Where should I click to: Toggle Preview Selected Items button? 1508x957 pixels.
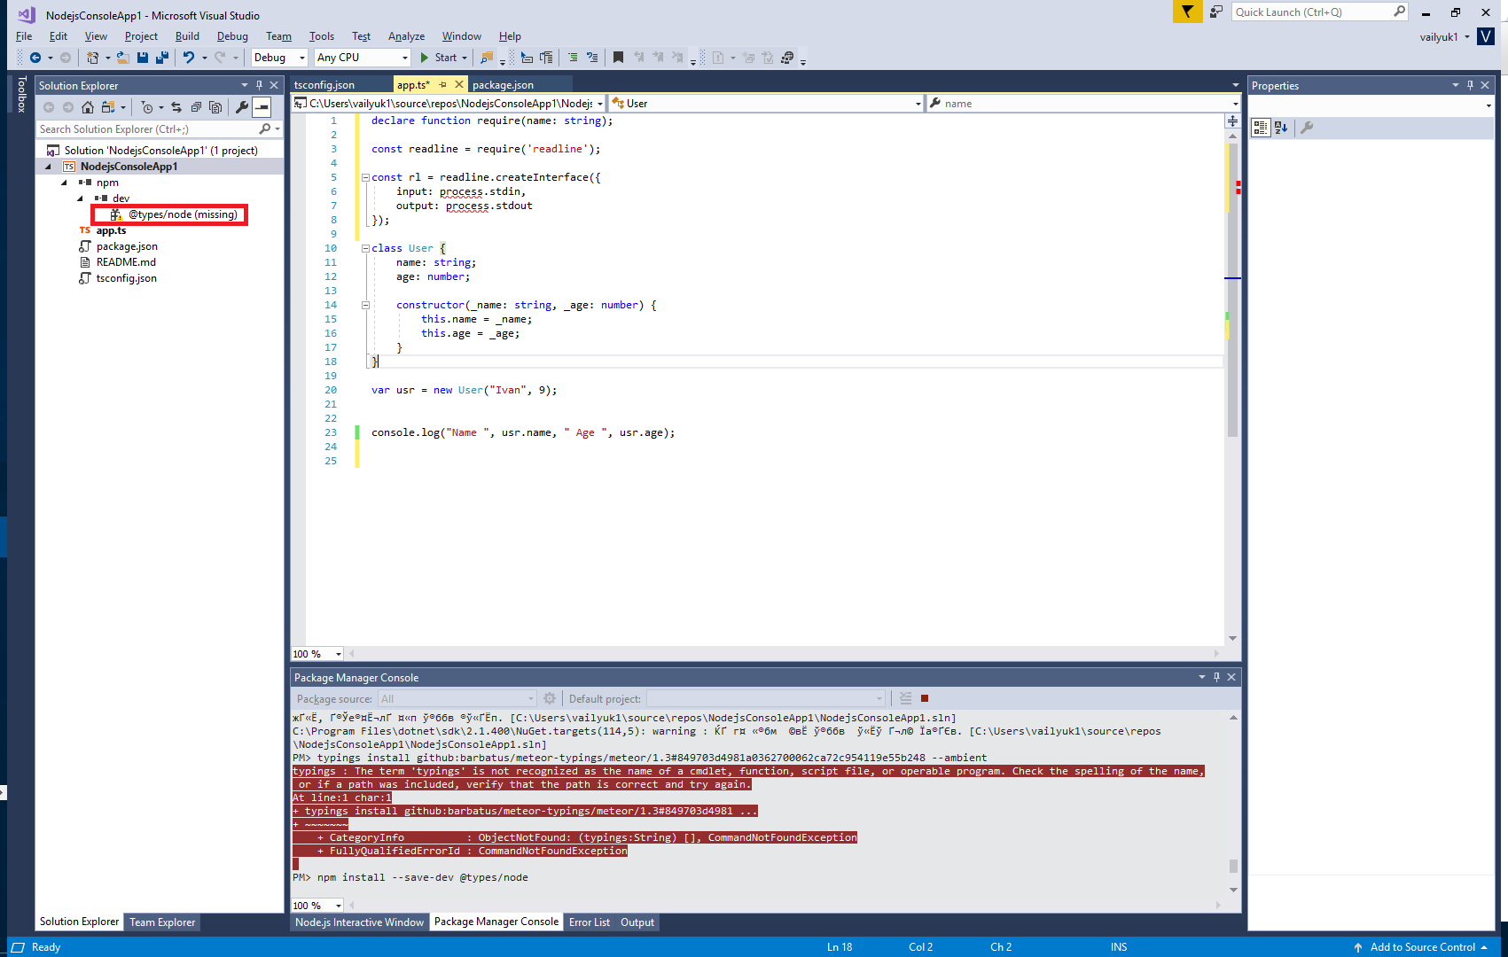[x=262, y=107]
